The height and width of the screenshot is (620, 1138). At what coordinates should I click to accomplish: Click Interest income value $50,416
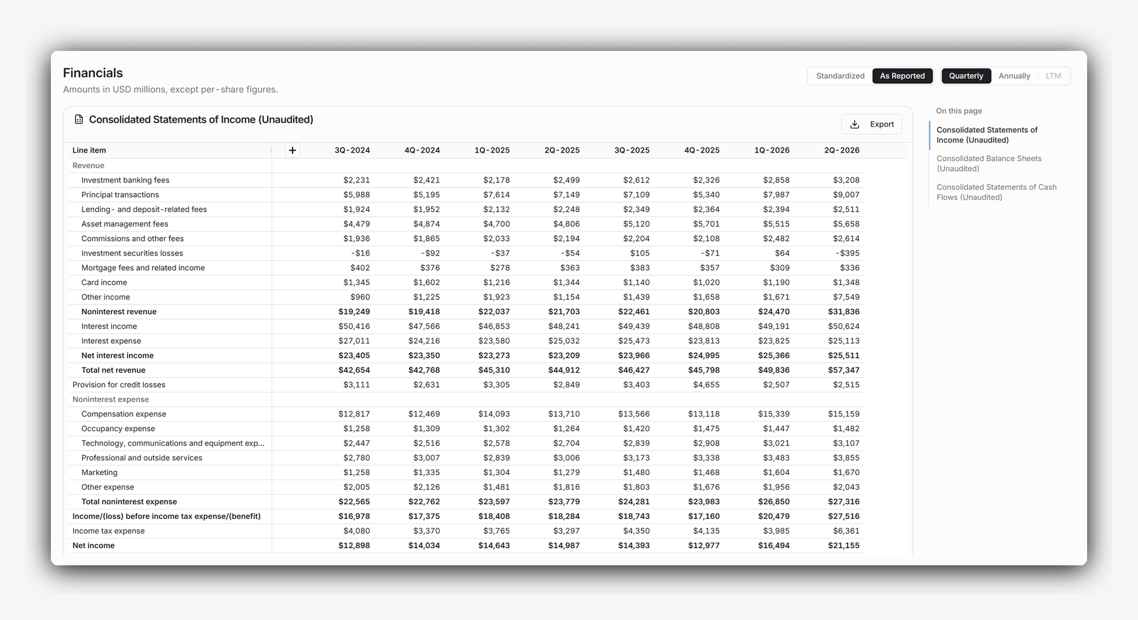(x=354, y=326)
